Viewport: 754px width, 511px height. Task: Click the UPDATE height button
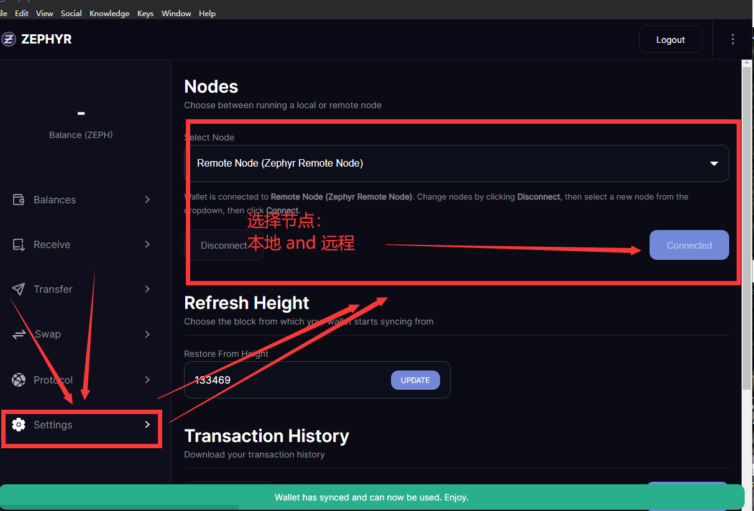point(415,380)
